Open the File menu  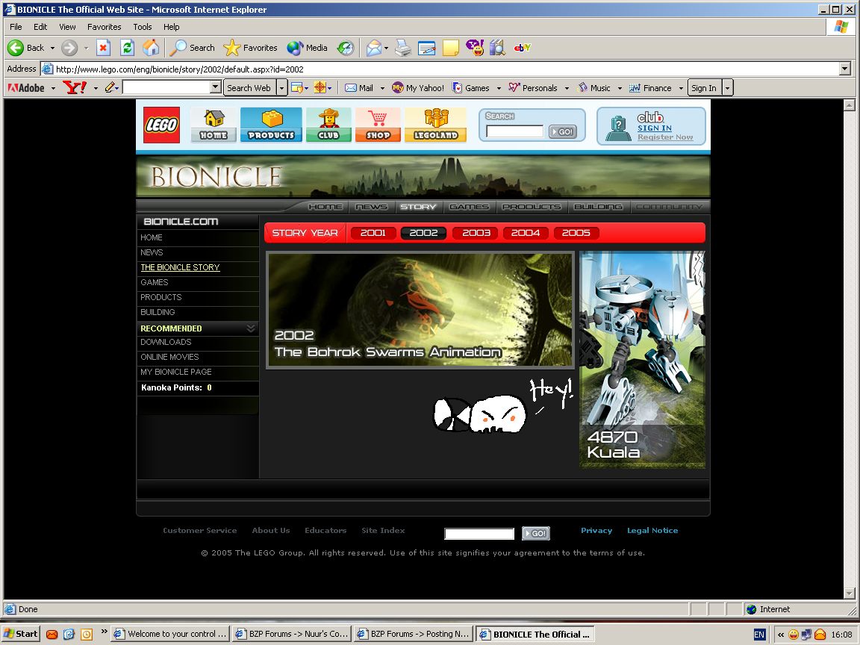(16, 27)
